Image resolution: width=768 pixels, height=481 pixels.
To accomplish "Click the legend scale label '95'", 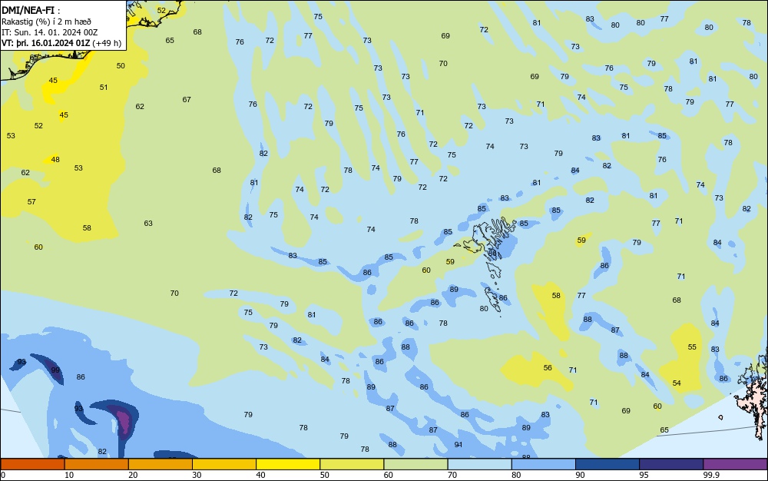I will 644,475.
